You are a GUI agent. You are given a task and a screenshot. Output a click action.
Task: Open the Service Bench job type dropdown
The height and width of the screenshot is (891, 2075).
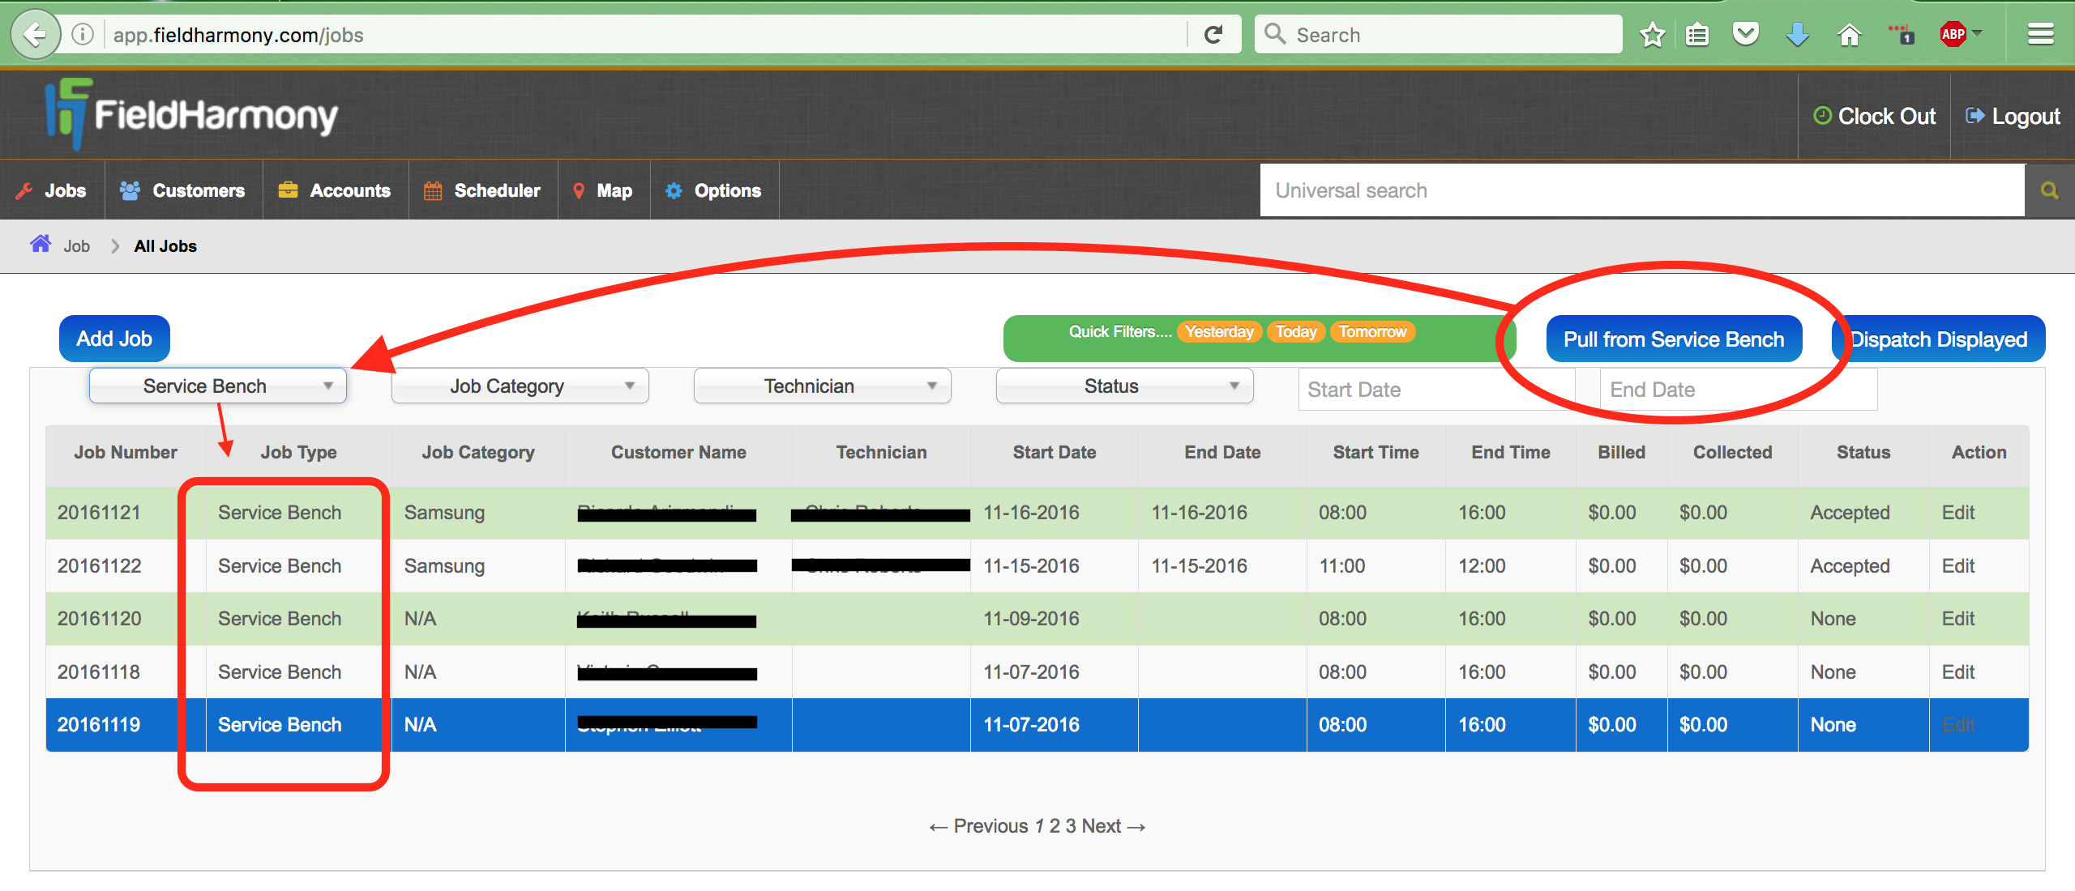pyautogui.click(x=216, y=386)
